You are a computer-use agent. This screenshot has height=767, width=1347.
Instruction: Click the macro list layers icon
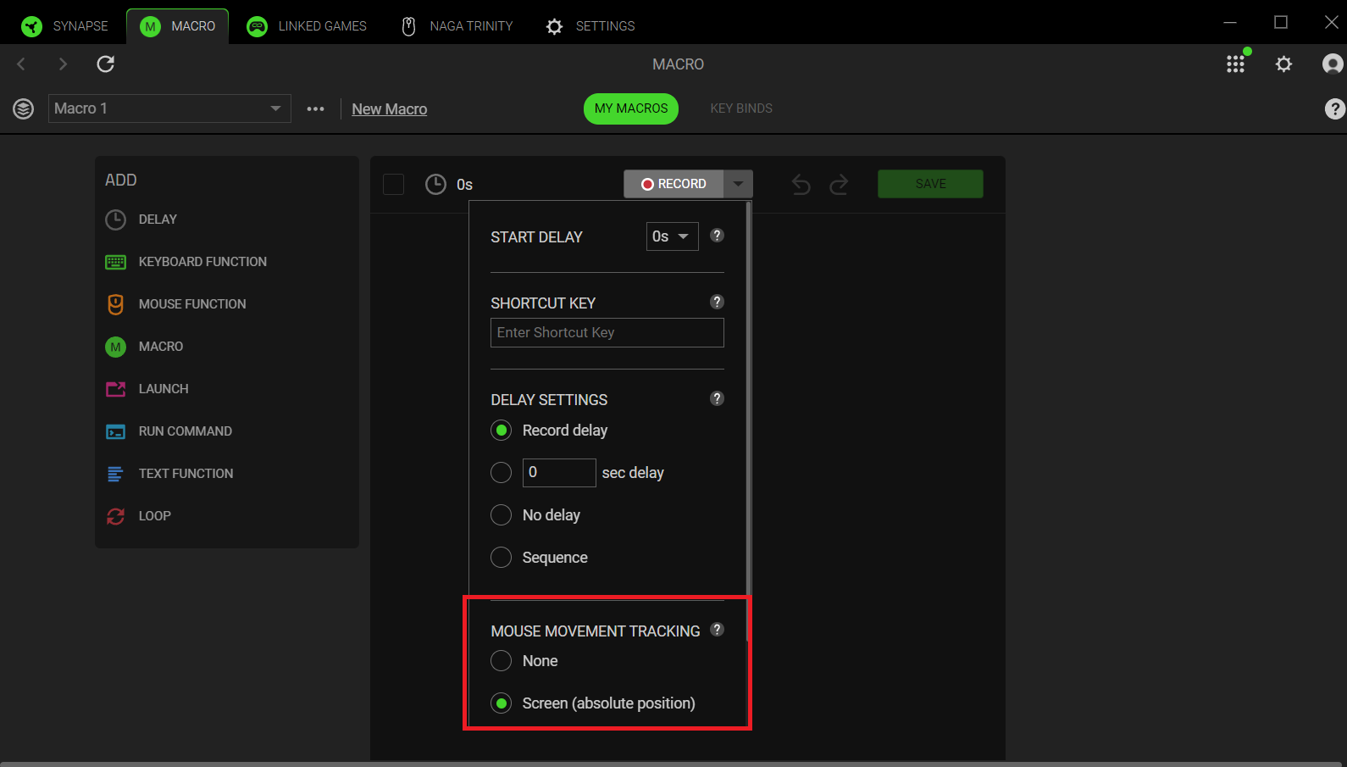[24, 108]
